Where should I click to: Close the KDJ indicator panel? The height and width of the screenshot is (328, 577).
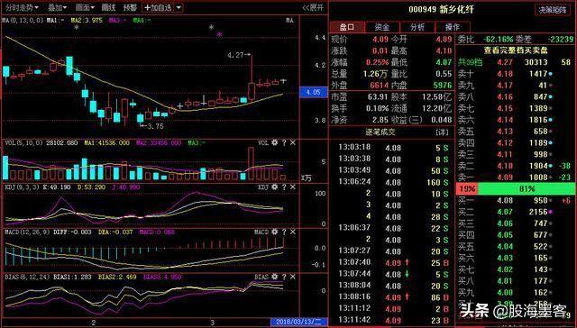pos(292,187)
